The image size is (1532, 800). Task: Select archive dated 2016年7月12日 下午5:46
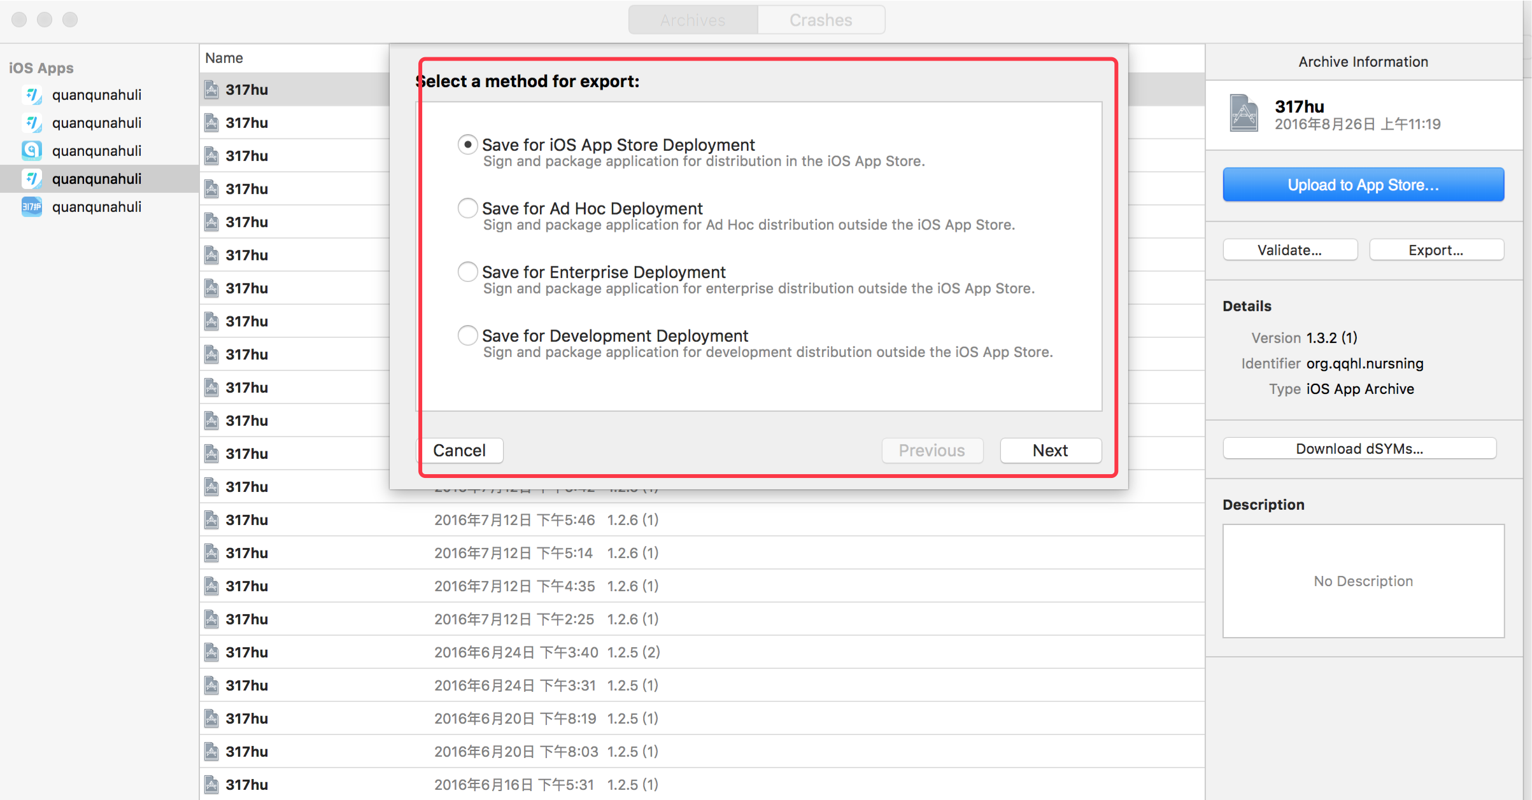pos(702,520)
